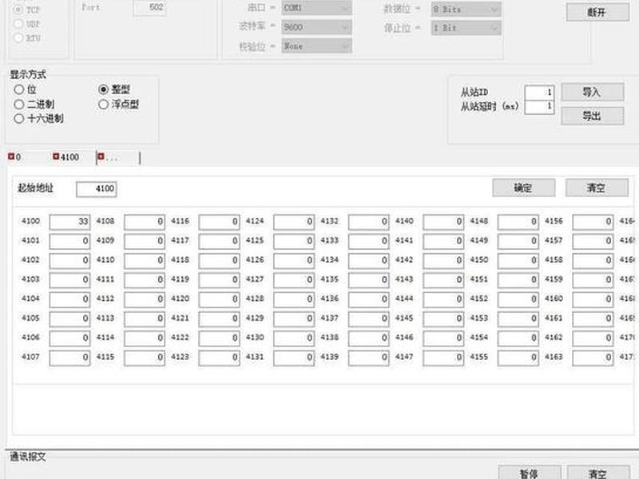Click the 导出 export button
Screen dimensions: 639x479
point(592,116)
